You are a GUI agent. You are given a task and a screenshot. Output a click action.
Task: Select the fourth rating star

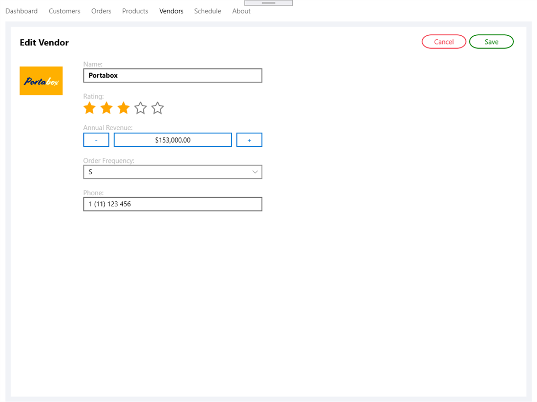[x=140, y=108]
